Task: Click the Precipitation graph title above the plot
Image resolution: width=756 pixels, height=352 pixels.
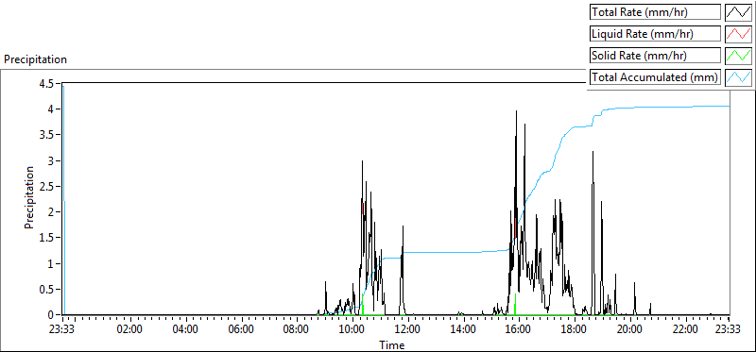Action: click(35, 59)
